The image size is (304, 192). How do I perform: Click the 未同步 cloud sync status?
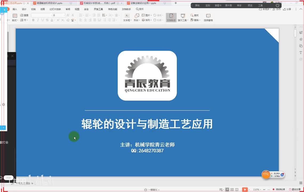coord(265,9)
